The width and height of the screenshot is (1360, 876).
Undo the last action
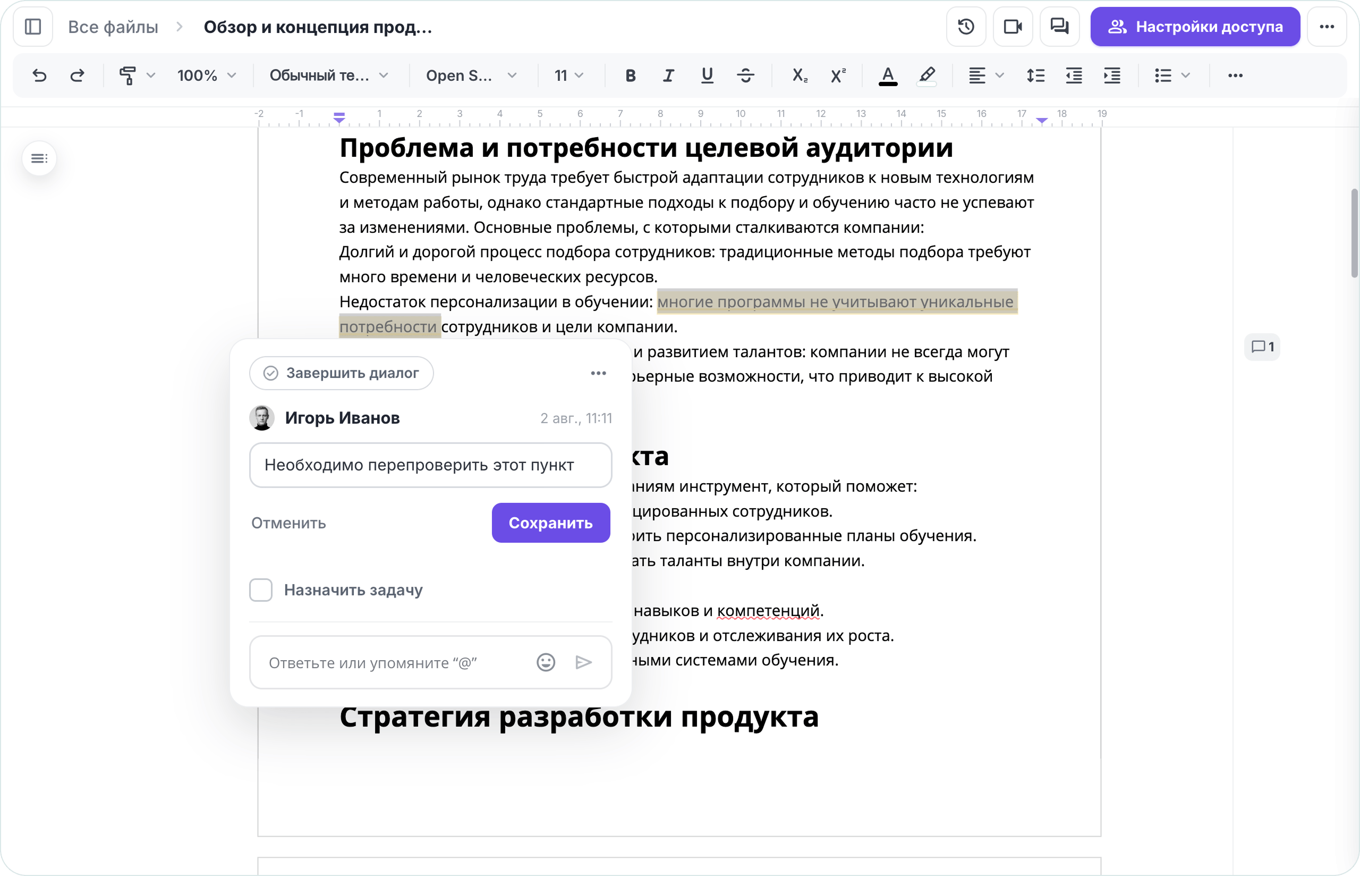click(39, 75)
